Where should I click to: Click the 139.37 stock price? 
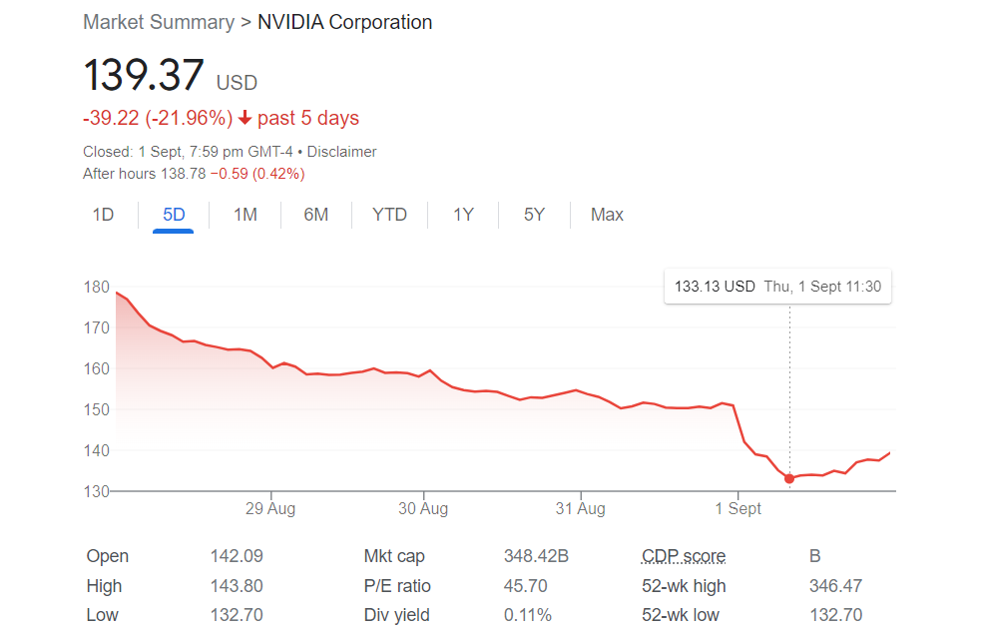pos(144,76)
